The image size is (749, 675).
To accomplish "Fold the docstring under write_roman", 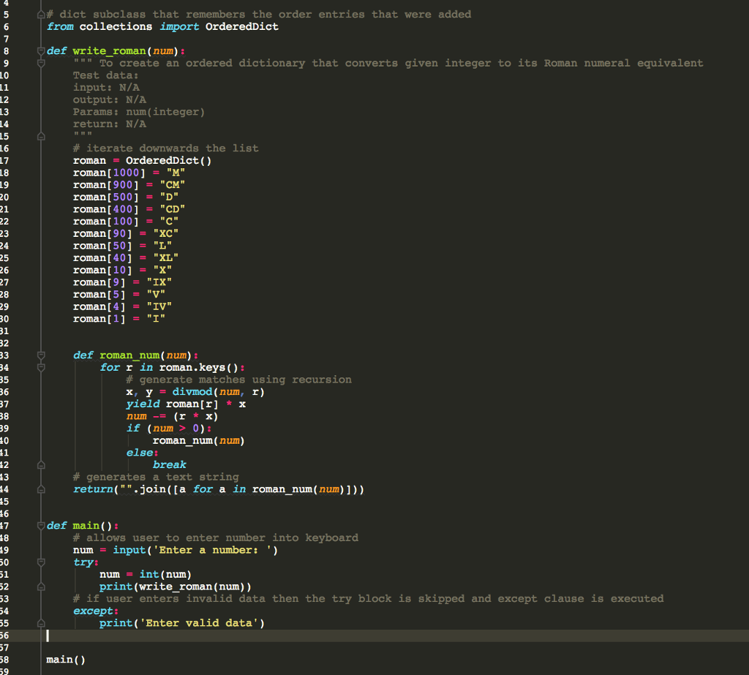I will pos(40,63).
